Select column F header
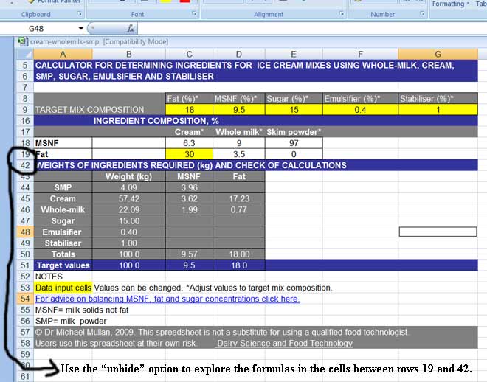This screenshot has height=382, width=487. point(360,54)
